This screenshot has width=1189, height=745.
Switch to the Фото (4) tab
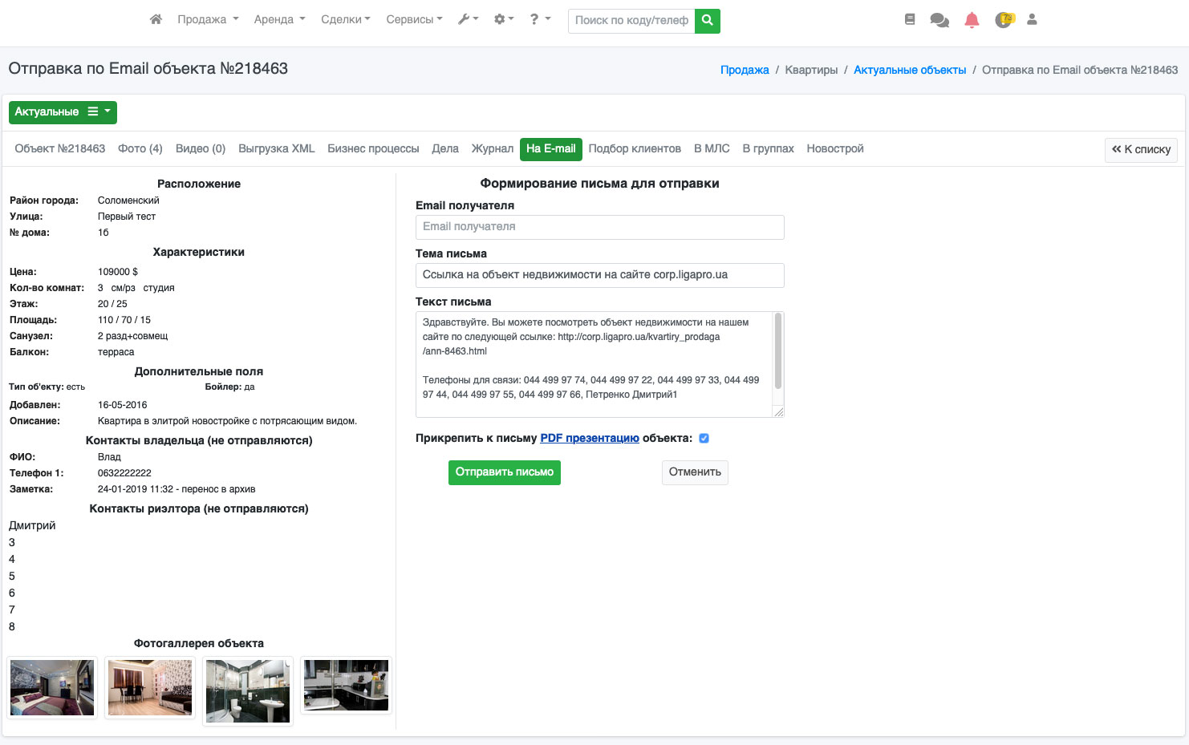140,149
